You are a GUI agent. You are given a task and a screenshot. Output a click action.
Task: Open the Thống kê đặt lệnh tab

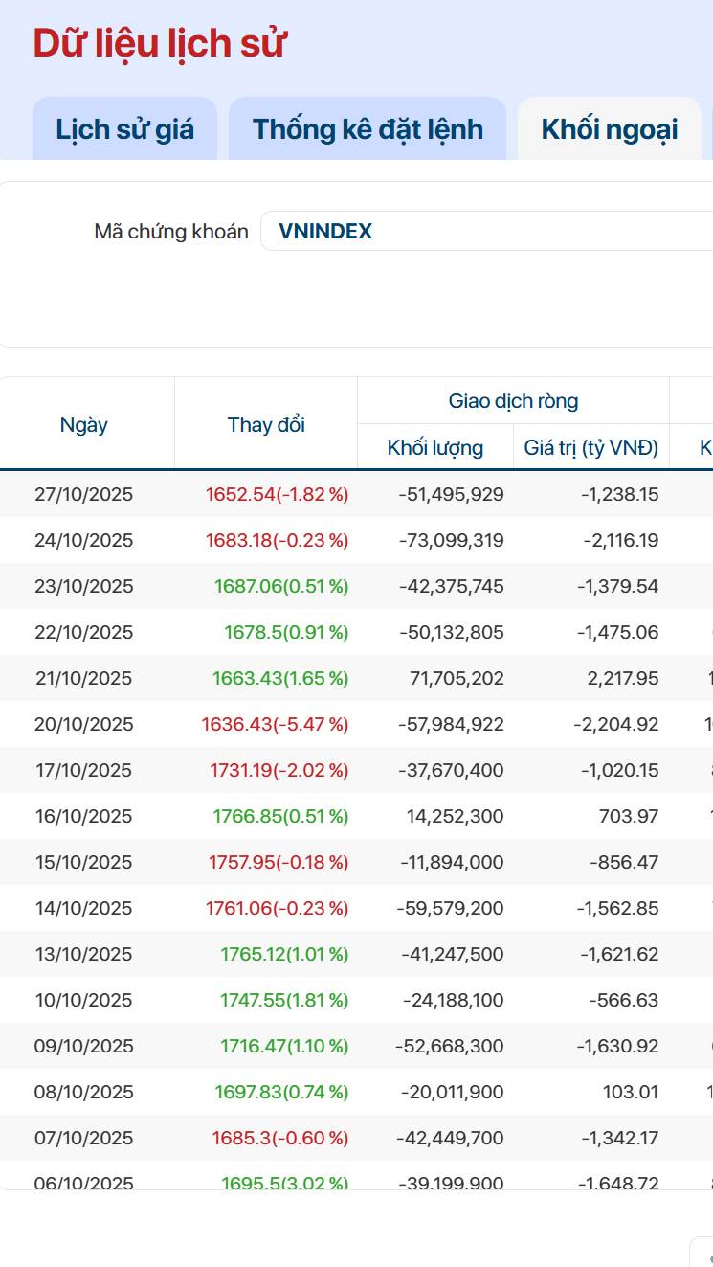(368, 129)
